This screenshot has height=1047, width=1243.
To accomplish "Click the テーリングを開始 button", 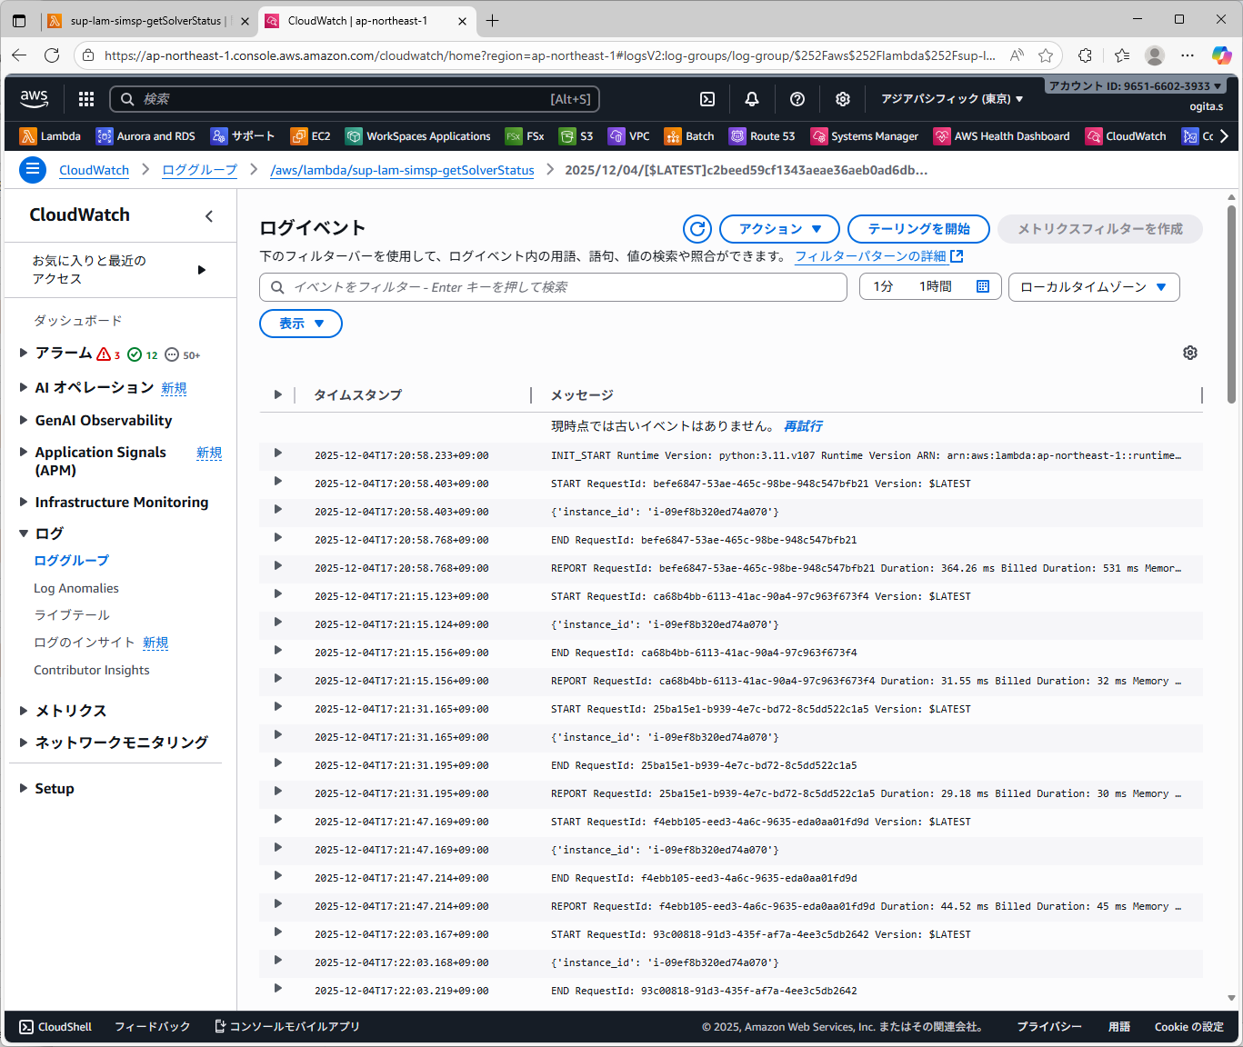I will (x=917, y=229).
